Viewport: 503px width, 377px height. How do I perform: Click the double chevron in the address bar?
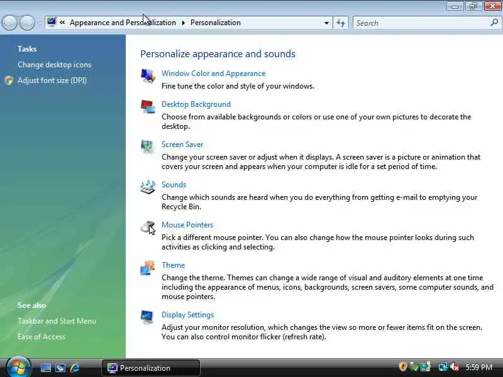62,22
